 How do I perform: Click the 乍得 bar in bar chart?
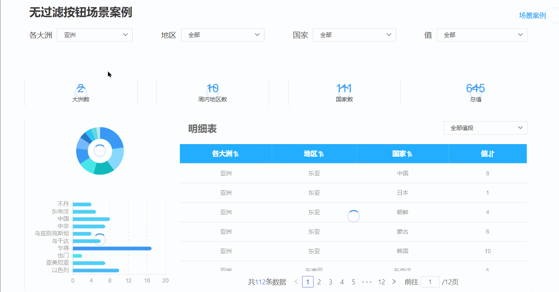(x=112, y=249)
